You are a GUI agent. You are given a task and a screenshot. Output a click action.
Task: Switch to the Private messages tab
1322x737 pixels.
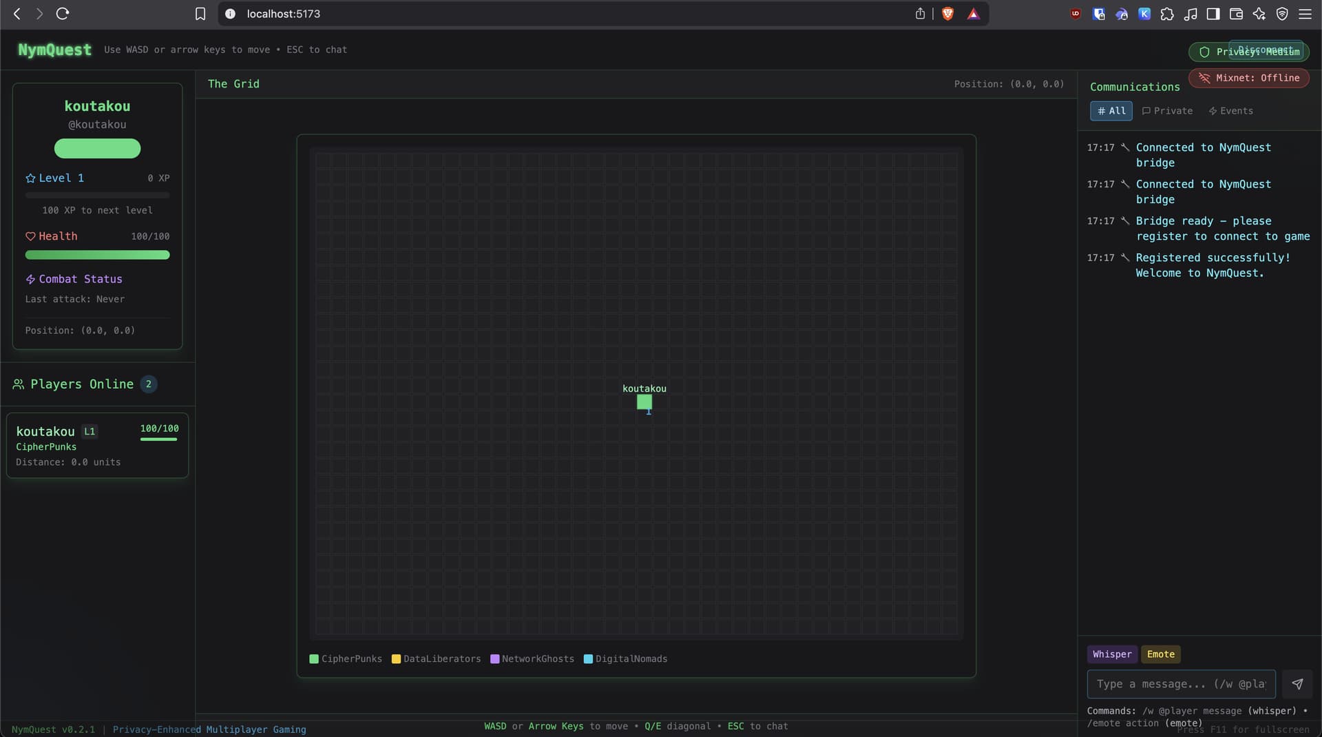(1167, 111)
